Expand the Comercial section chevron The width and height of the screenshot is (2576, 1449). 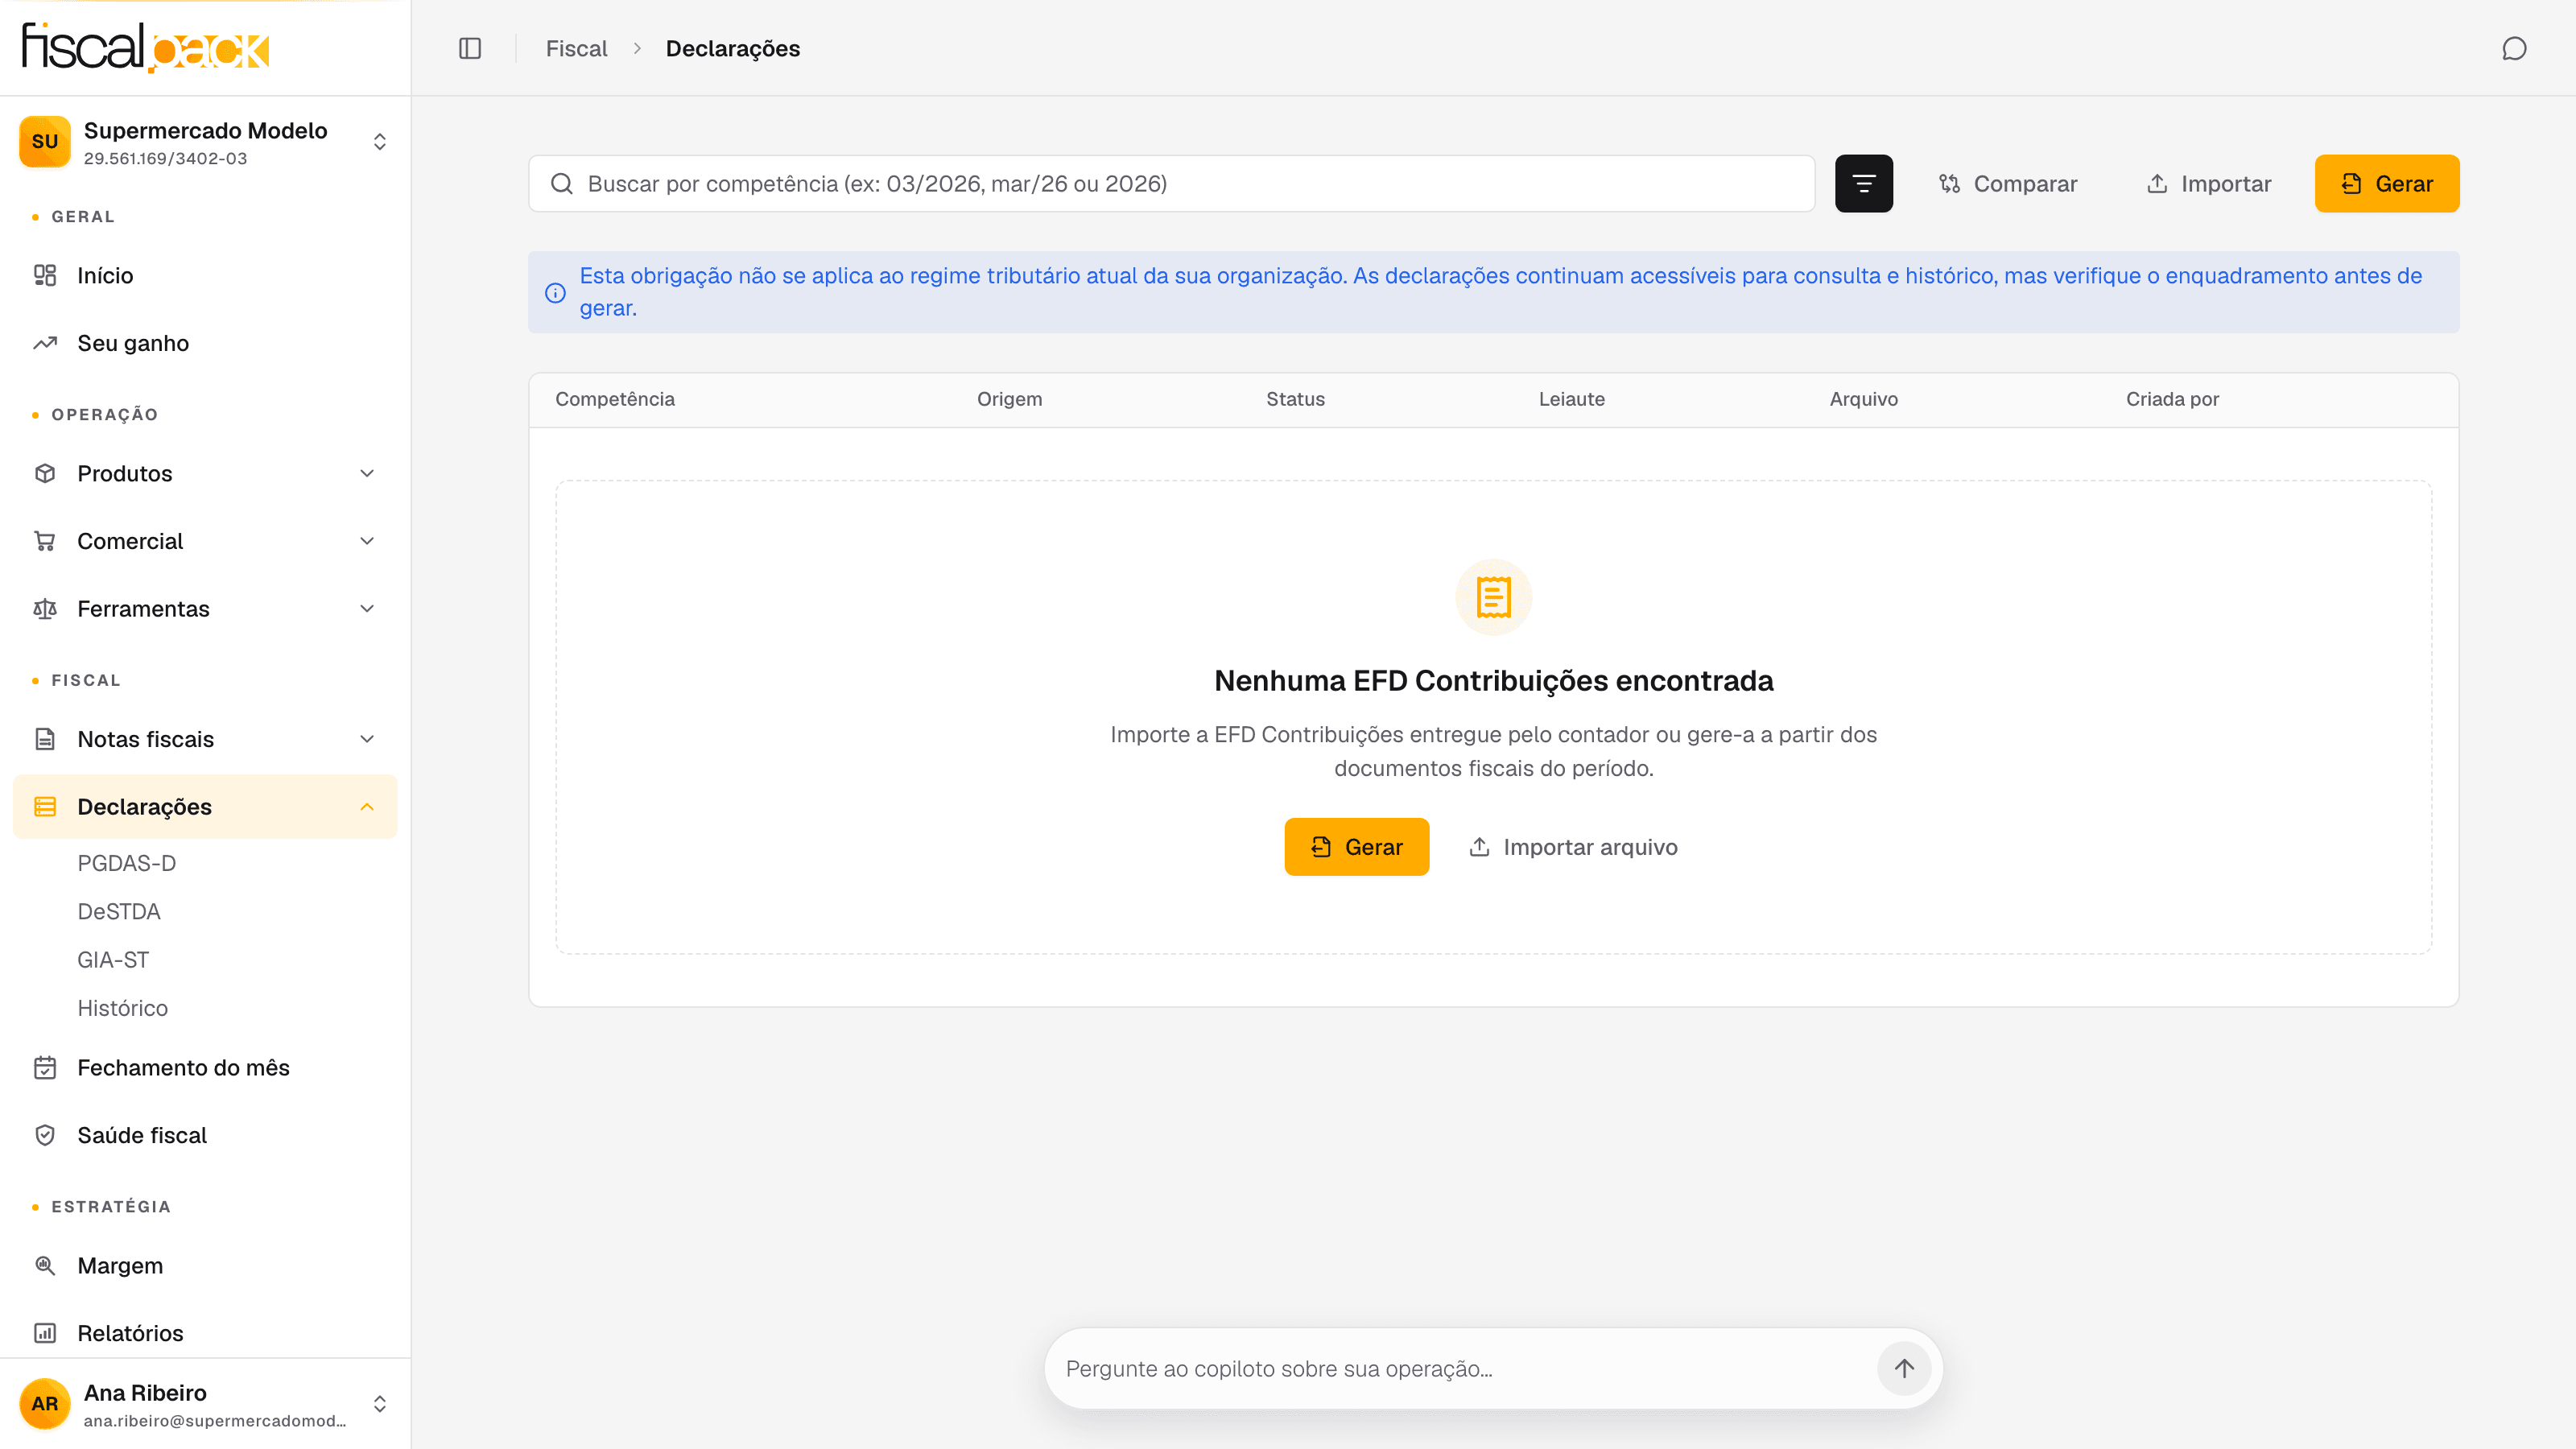pos(367,541)
